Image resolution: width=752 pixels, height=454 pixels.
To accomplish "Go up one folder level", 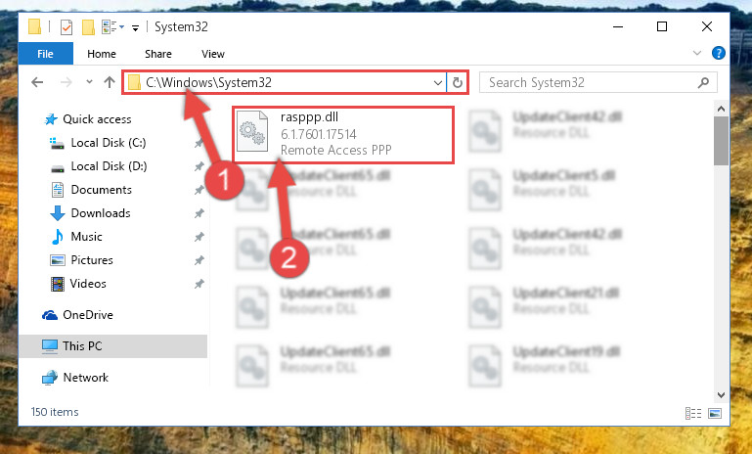I will coord(110,82).
